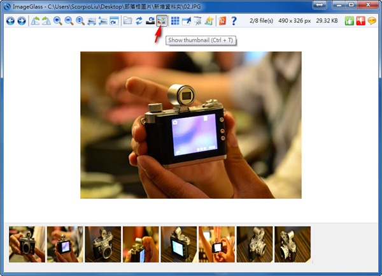Rotate image counterclockwise
Image resolution: width=382 pixels, height=276 pixels.
point(35,21)
